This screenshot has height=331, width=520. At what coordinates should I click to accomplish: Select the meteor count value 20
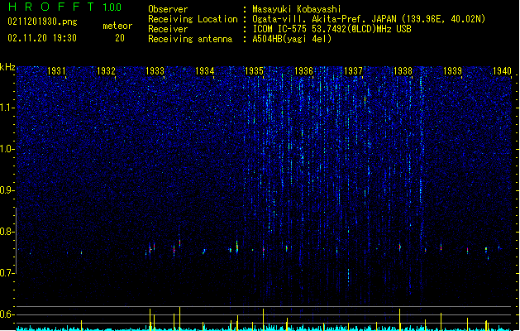[120, 38]
